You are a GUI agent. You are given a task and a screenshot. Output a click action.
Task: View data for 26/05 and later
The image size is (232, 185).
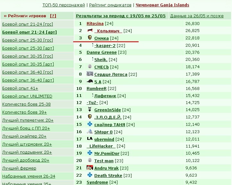click(197, 16)
